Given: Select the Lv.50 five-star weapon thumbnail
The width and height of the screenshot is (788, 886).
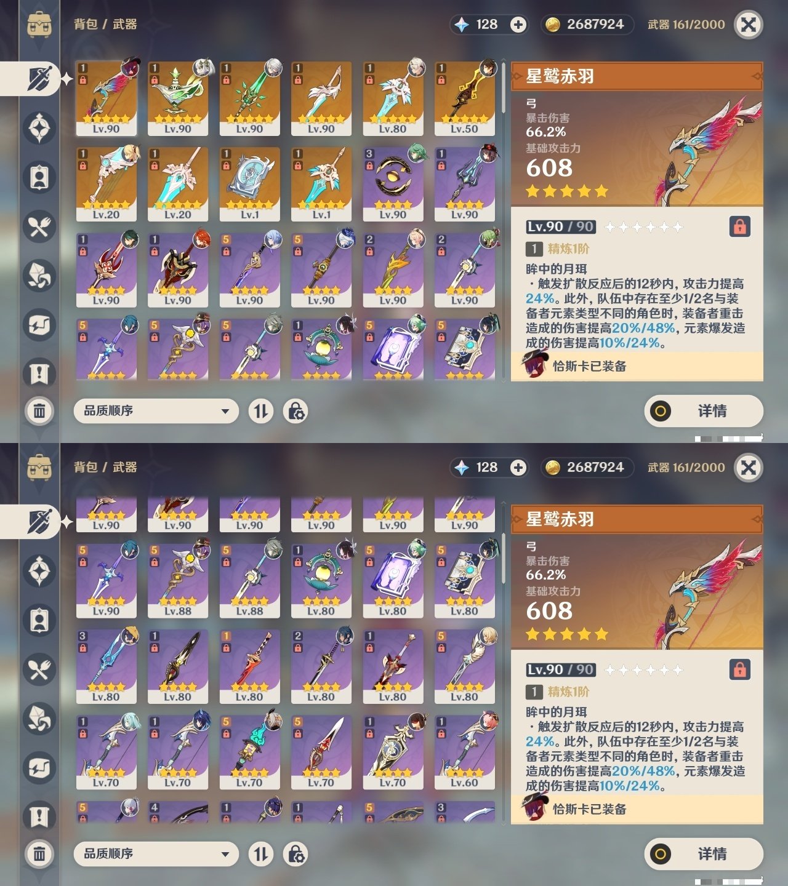Looking at the screenshot, I should 465,98.
